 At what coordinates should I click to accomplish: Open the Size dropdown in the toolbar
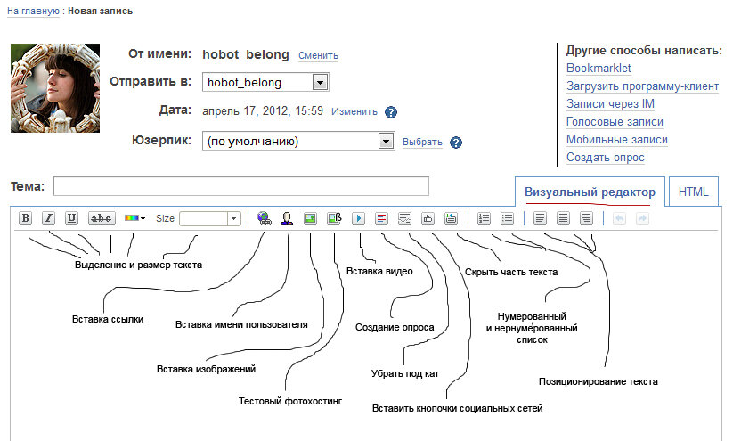click(233, 217)
